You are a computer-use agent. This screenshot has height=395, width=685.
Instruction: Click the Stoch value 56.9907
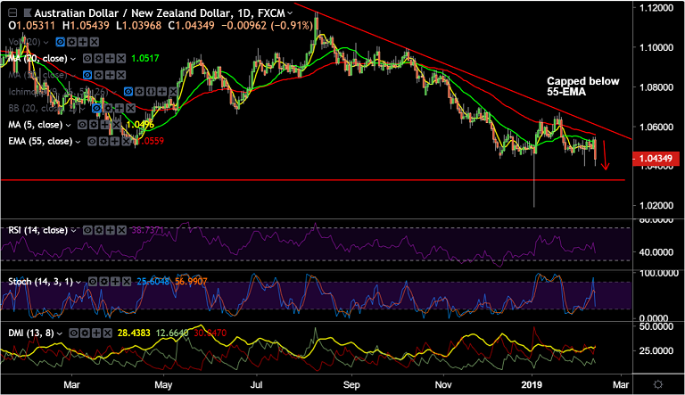click(191, 282)
